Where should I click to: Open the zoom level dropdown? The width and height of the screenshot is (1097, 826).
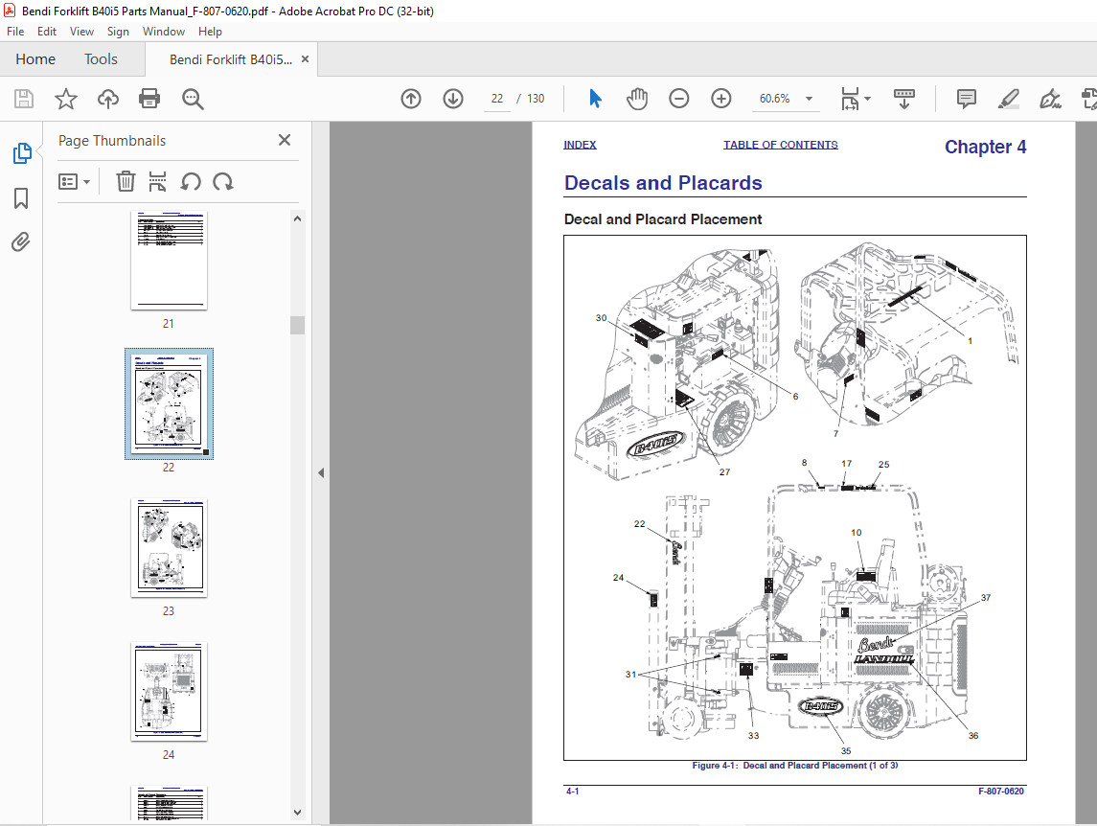click(x=809, y=99)
